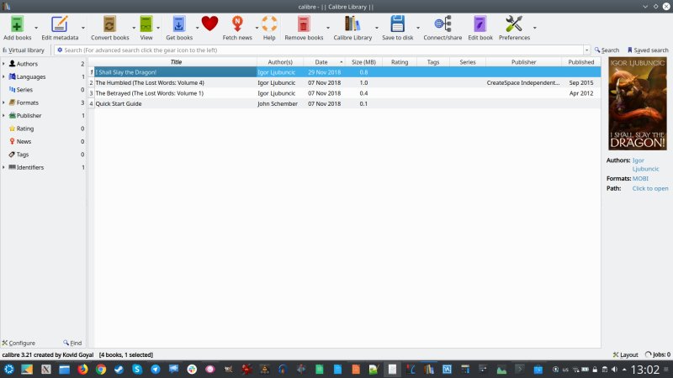Open the Edit book tool
This screenshot has width=673, height=378.
480,24
